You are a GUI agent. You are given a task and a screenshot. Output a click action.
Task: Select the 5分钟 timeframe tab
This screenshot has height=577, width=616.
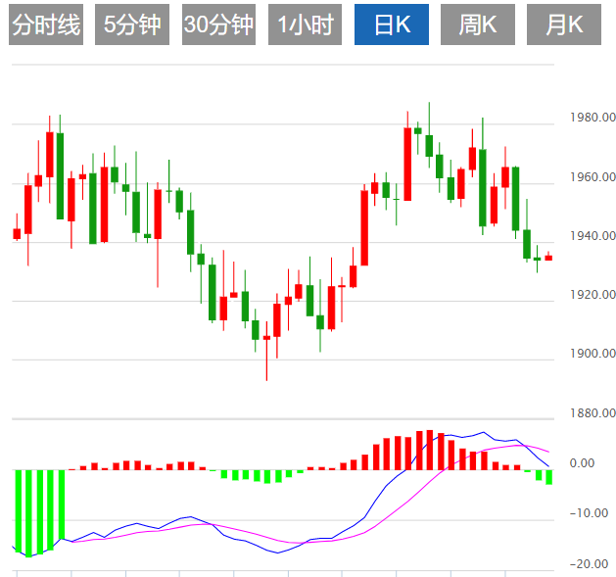pyautogui.click(x=132, y=24)
